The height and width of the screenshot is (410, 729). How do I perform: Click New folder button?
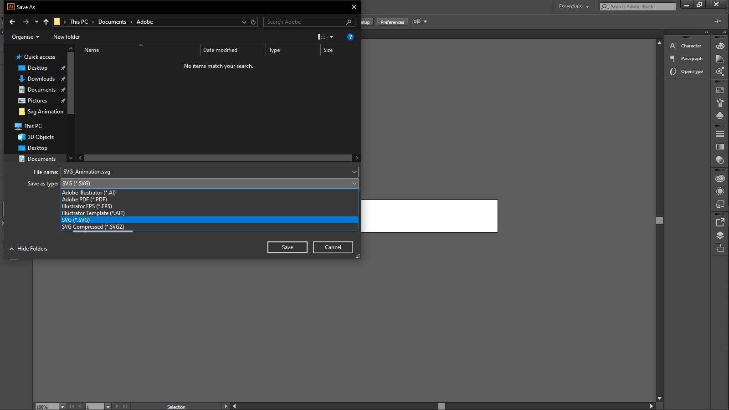tap(67, 37)
